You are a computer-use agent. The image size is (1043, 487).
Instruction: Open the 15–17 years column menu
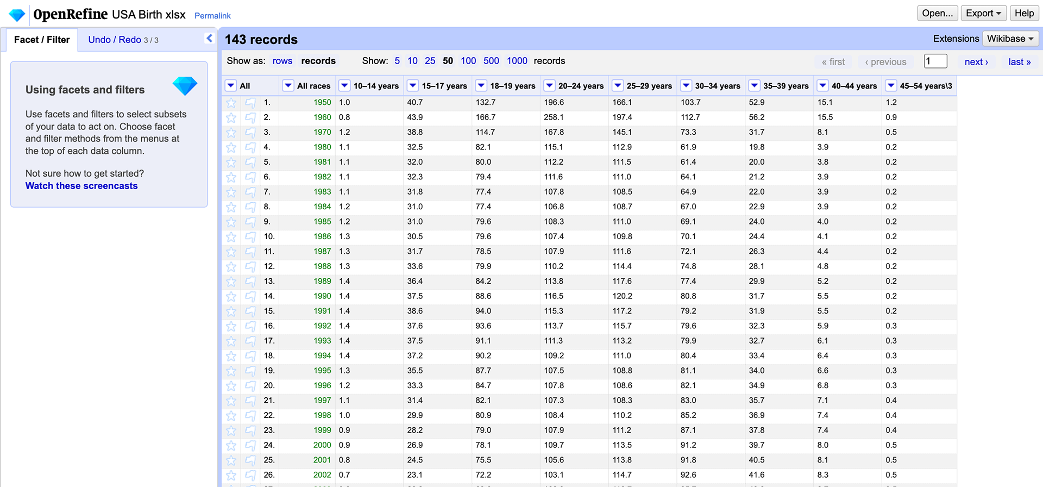(413, 86)
